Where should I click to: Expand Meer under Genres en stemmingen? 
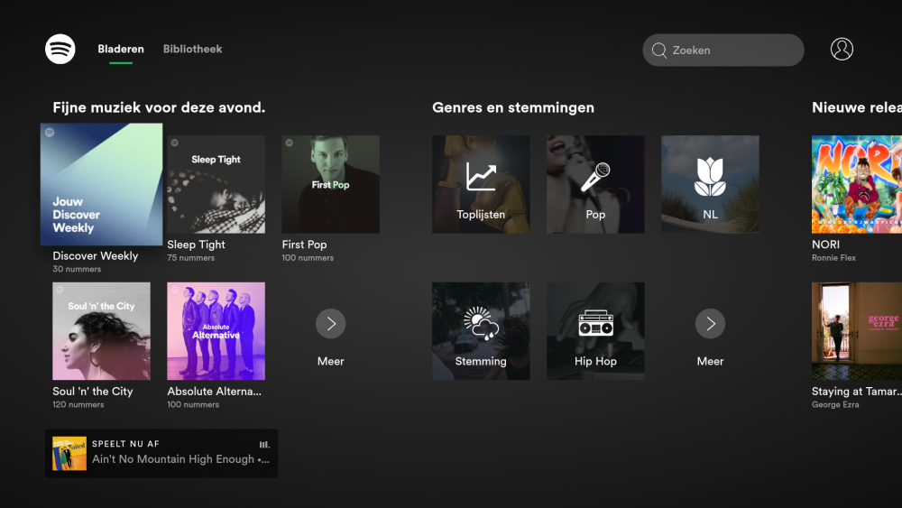(x=710, y=324)
